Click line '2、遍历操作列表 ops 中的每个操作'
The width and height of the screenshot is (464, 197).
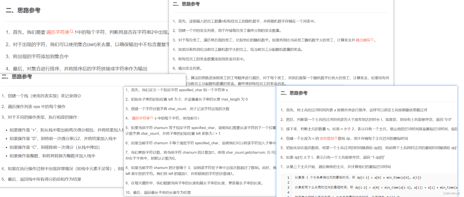click(x=33, y=107)
